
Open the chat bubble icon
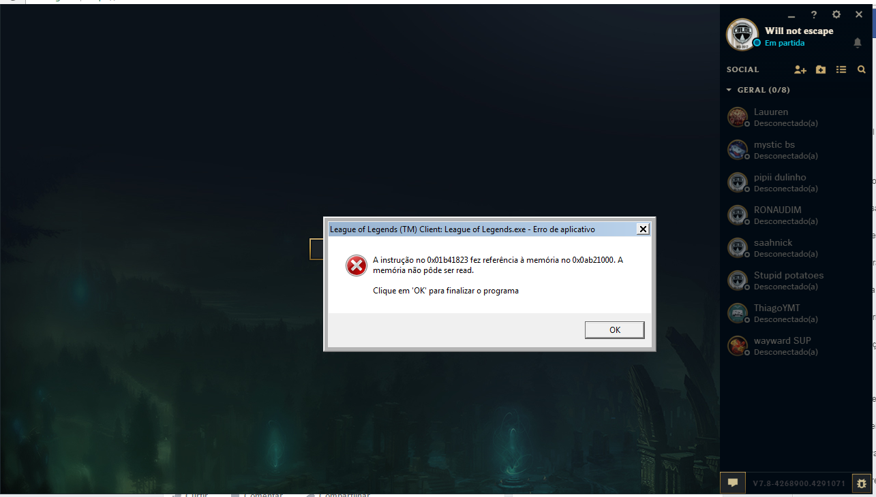(x=733, y=483)
